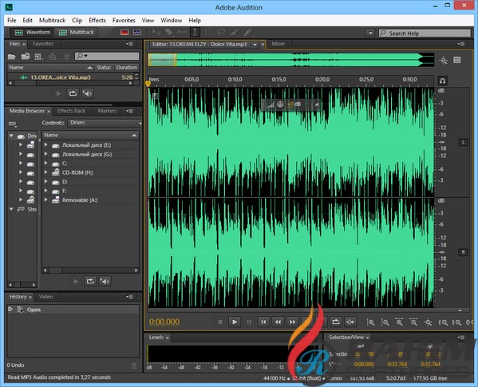Move playhead to previous marker

click(x=263, y=322)
